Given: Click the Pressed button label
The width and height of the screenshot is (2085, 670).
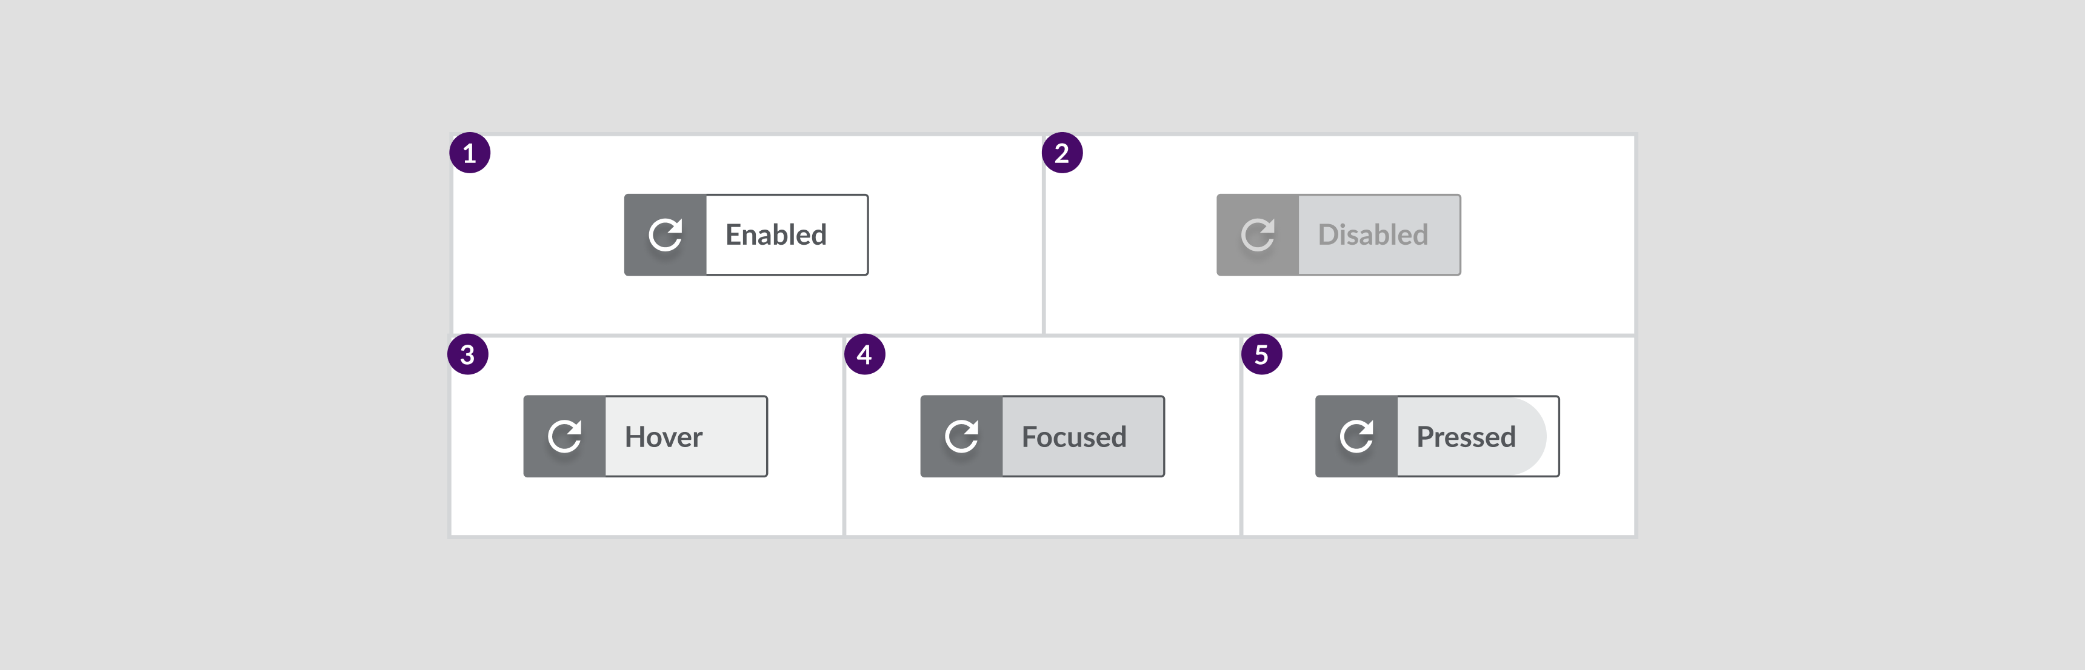Looking at the screenshot, I should tap(1465, 437).
